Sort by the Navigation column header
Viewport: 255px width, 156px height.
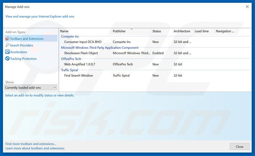225,31
